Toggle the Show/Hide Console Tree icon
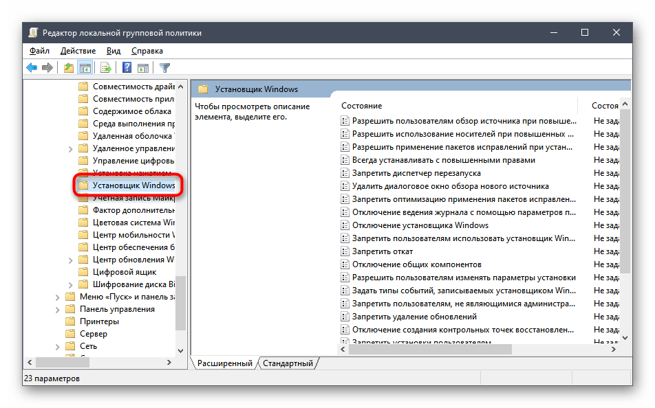Screen dimensions: 655x408 (85, 68)
